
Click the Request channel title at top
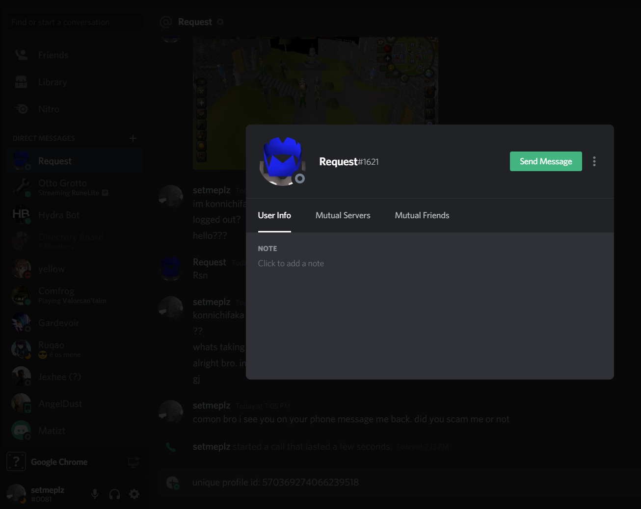pyautogui.click(x=195, y=22)
